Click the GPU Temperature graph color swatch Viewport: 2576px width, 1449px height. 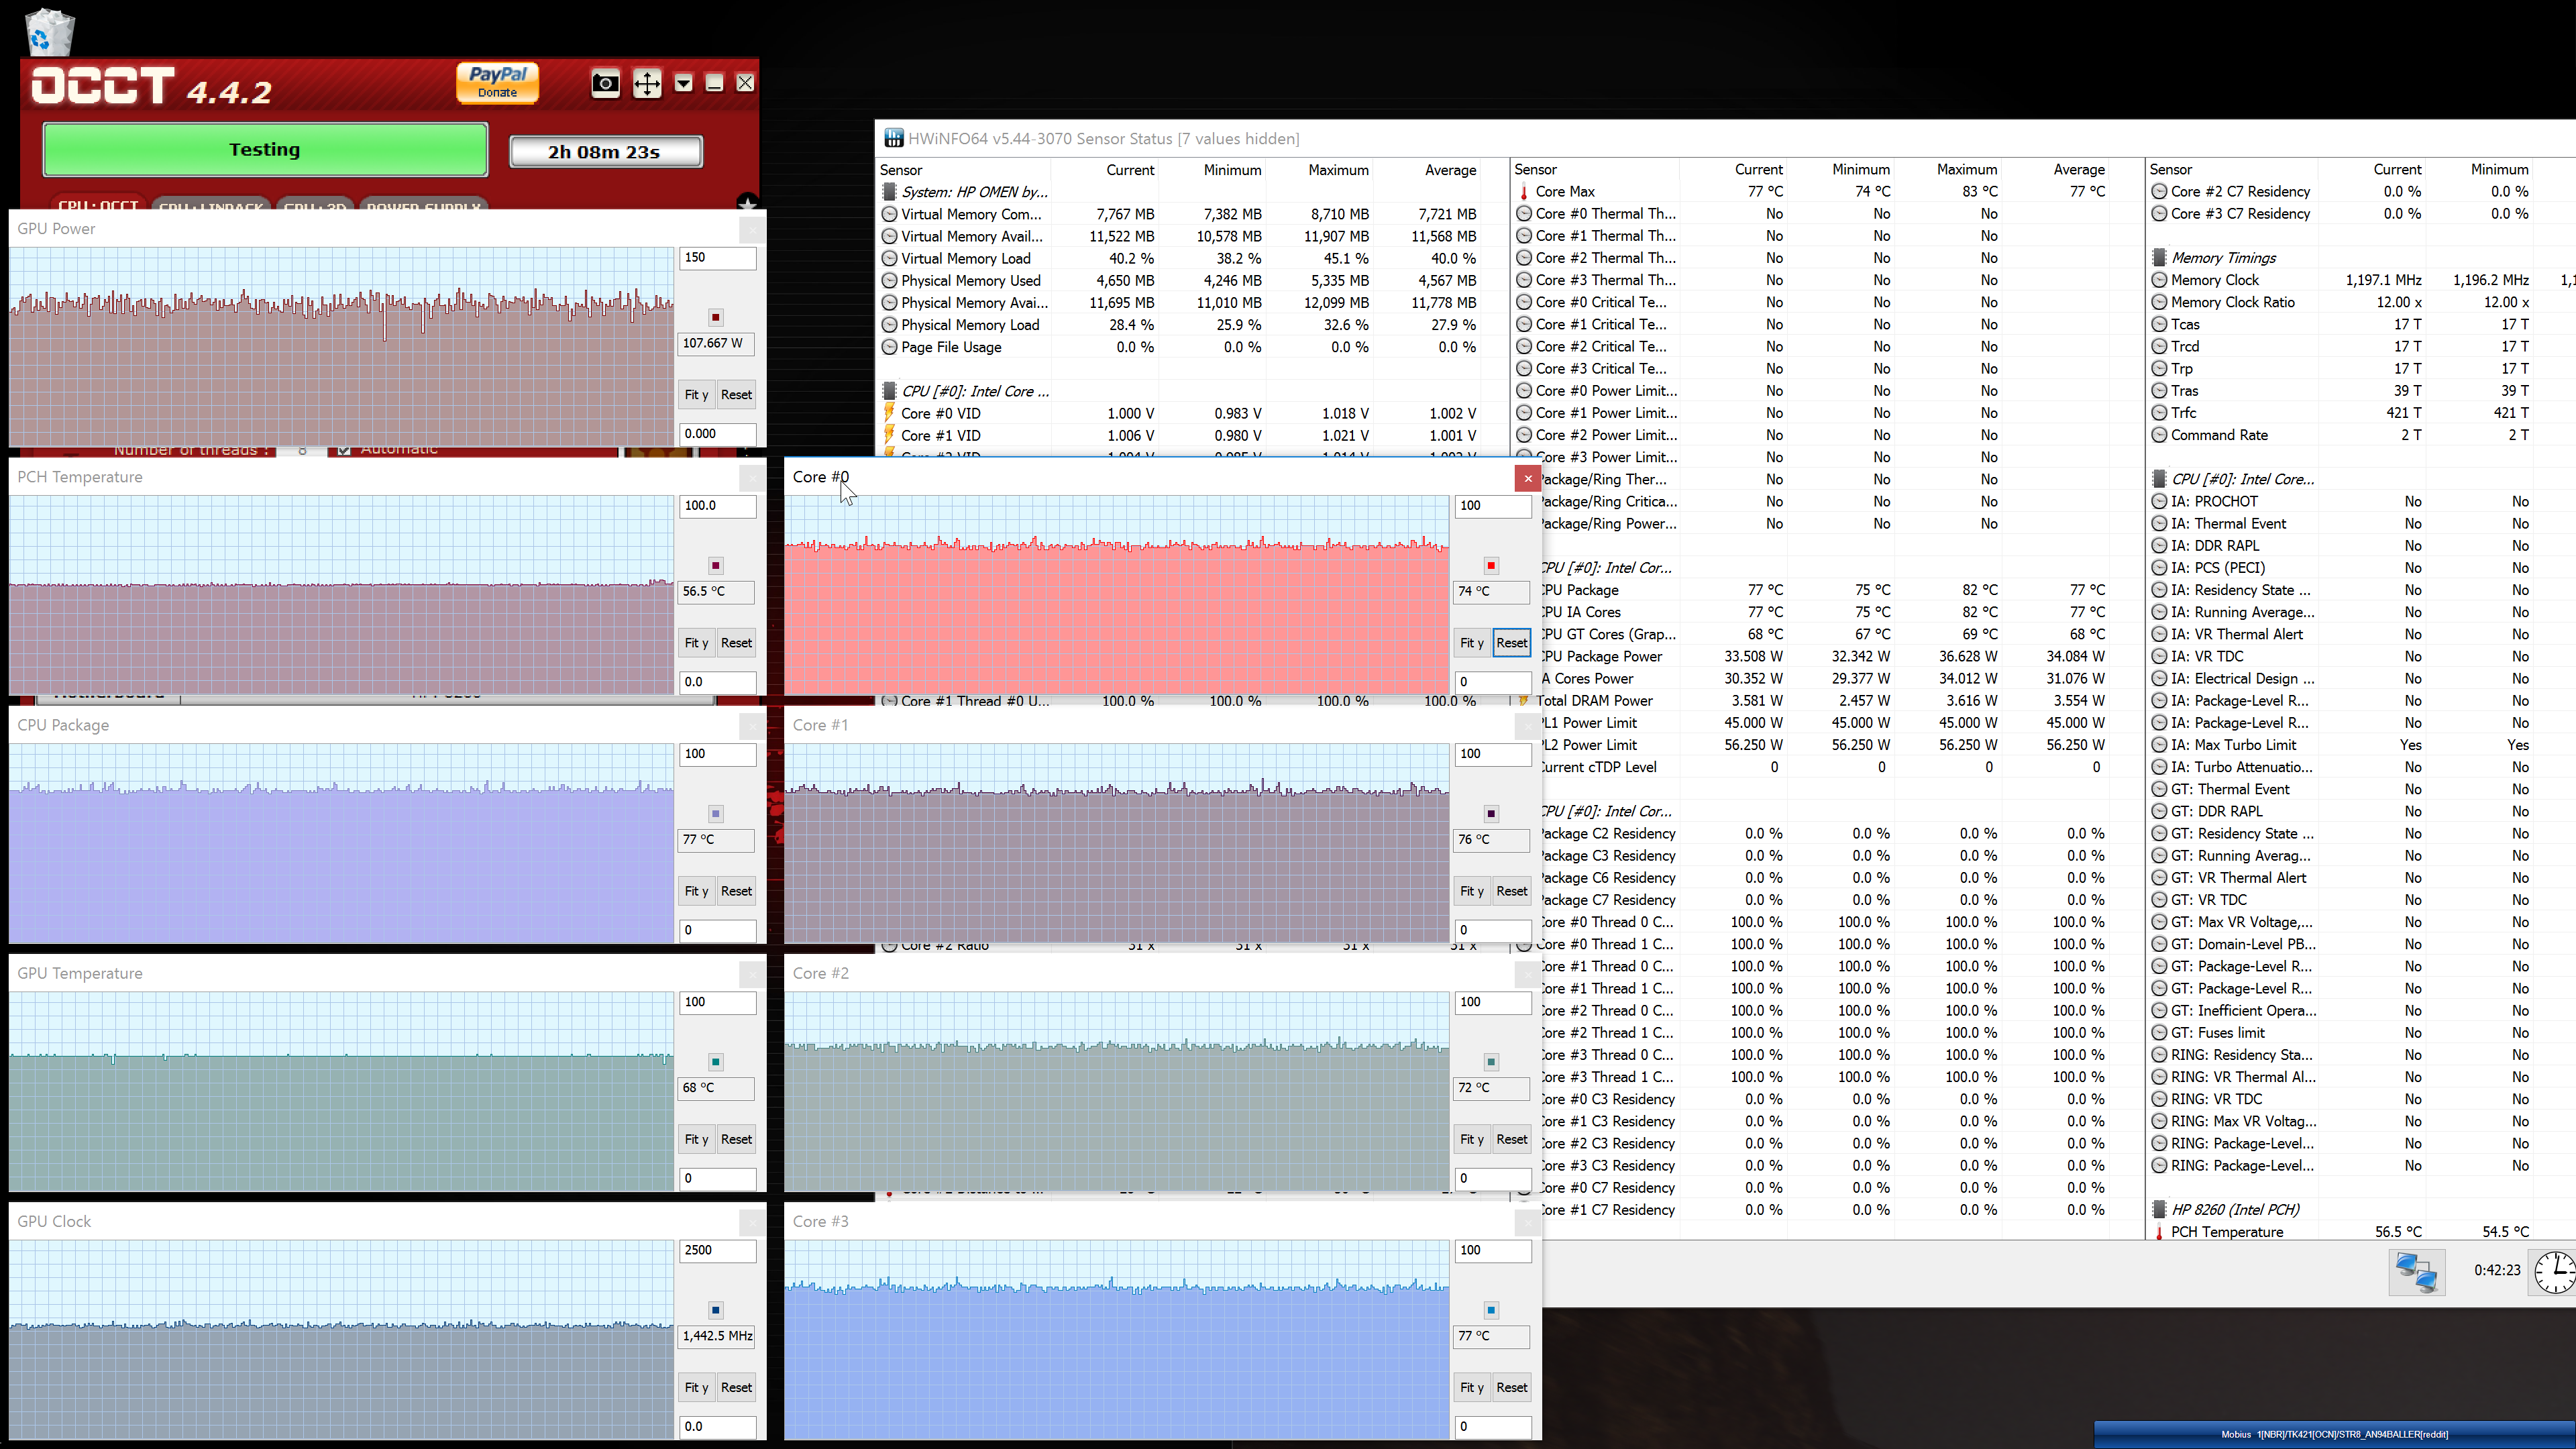pos(716,1061)
